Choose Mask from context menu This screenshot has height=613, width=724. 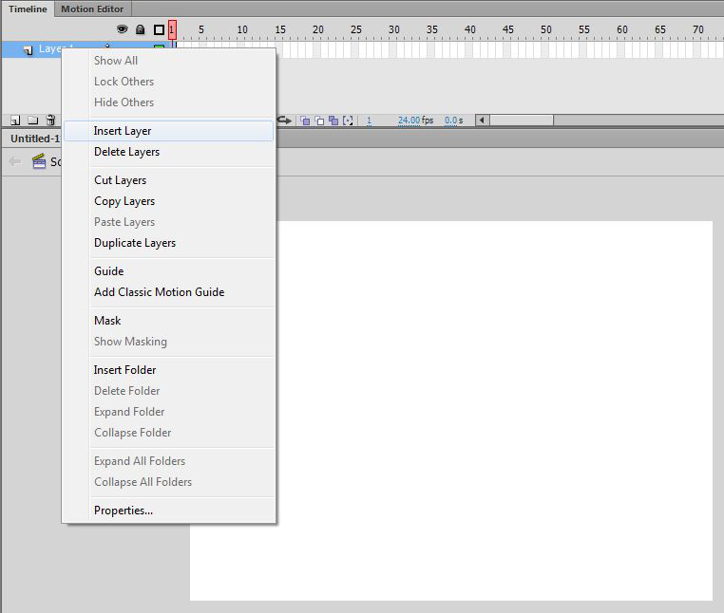168,321
